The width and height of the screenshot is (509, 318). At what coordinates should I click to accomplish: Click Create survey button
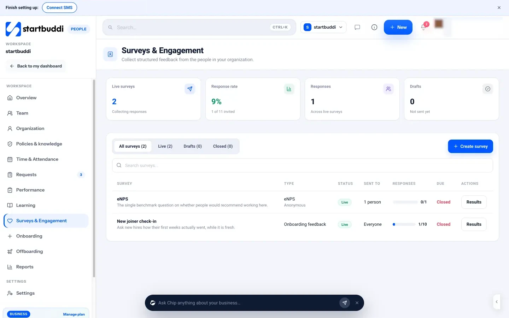pos(470,146)
